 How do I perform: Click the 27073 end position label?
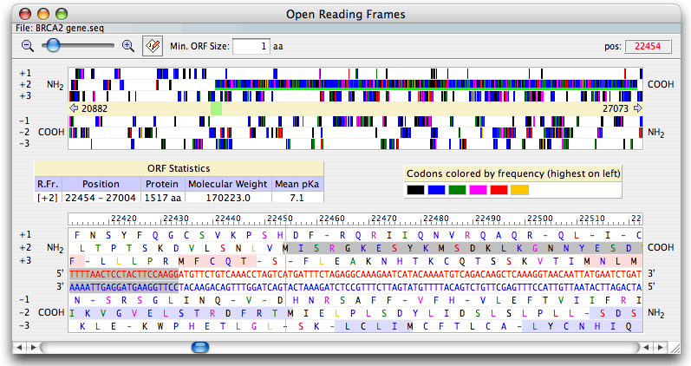[x=616, y=108]
